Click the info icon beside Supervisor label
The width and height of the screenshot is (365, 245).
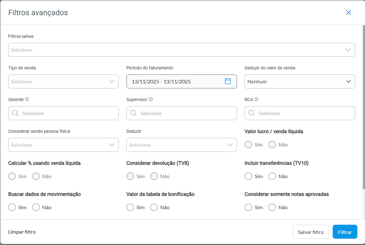point(151,99)
